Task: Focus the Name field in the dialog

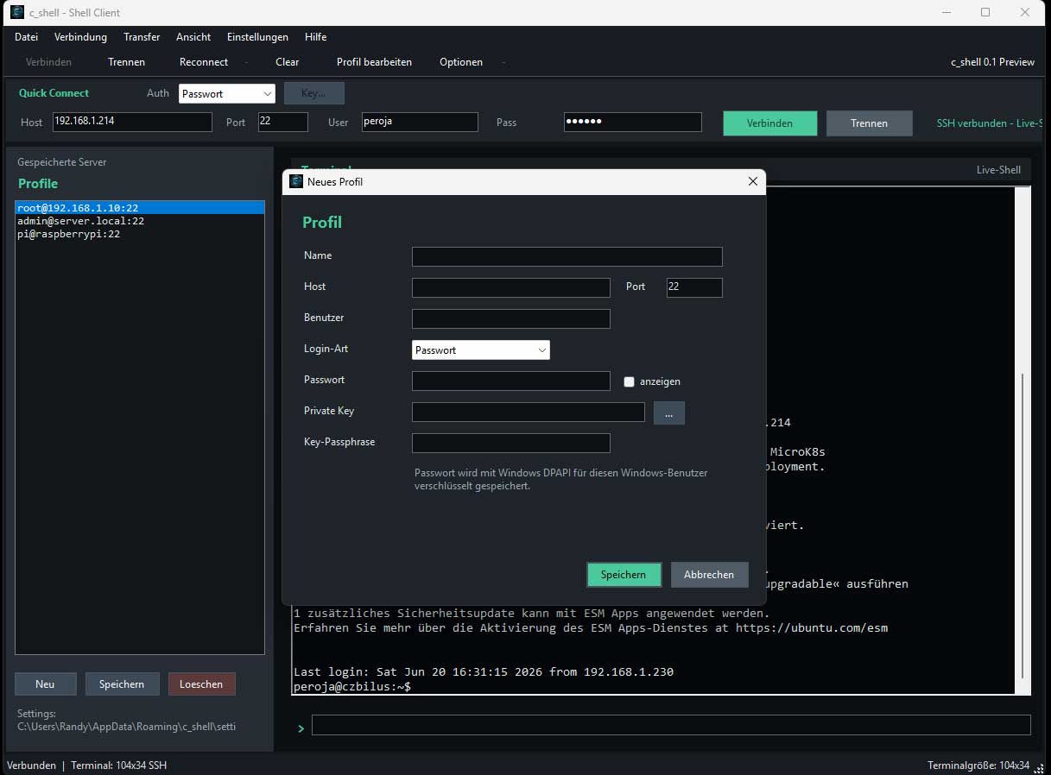Action: (x=567, y=256)
